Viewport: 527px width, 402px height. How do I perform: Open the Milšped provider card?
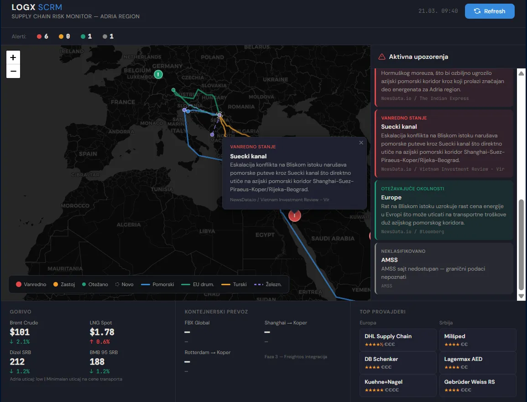point(477,339)
